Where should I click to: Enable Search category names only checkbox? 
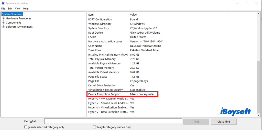[x=94, y=127]
